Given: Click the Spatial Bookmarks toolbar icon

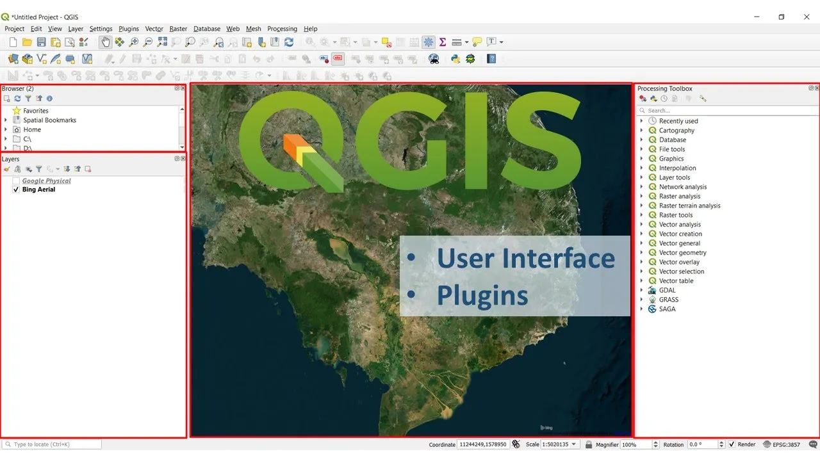Looking at the screenshot, I should click(x=275, y=42).
